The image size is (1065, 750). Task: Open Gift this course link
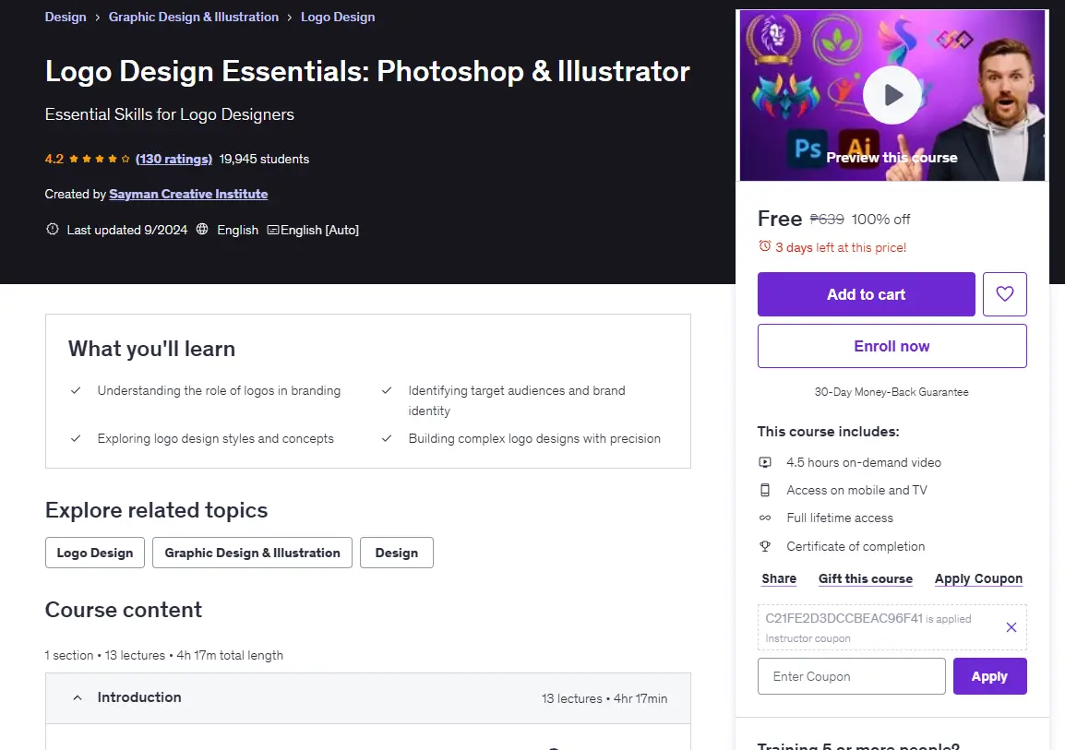pos(866,579)
